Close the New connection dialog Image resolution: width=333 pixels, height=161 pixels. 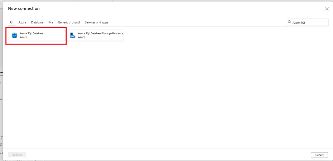point(327,9)
